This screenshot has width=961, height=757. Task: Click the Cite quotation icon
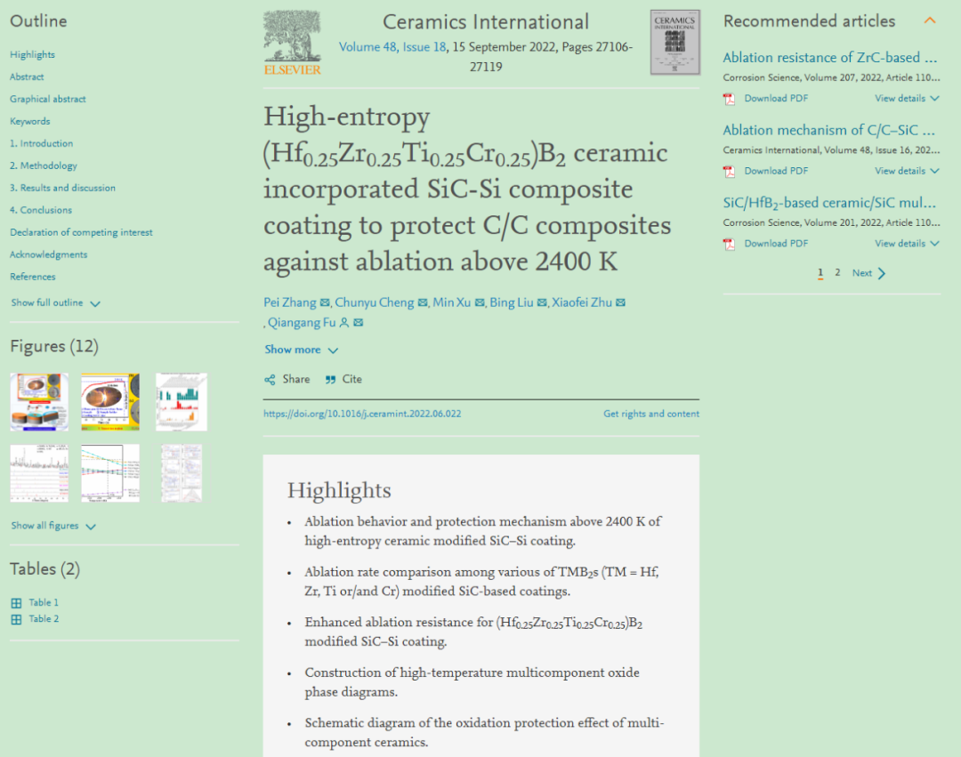tap(330, 380)
